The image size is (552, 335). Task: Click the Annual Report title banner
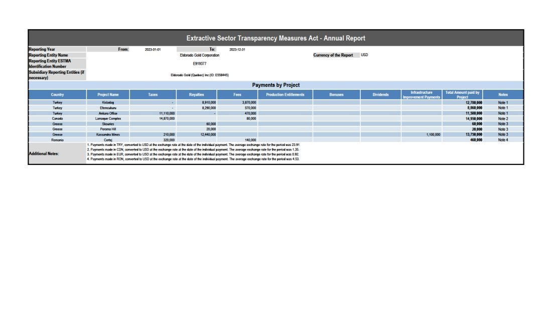coord(275,38)
